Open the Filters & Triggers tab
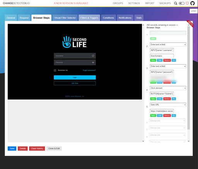Image resolution: width=198 pixels, height=169 pixels. [89, 18]
